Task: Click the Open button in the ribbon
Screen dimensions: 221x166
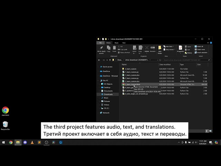Action: click(x=189, y=47)
